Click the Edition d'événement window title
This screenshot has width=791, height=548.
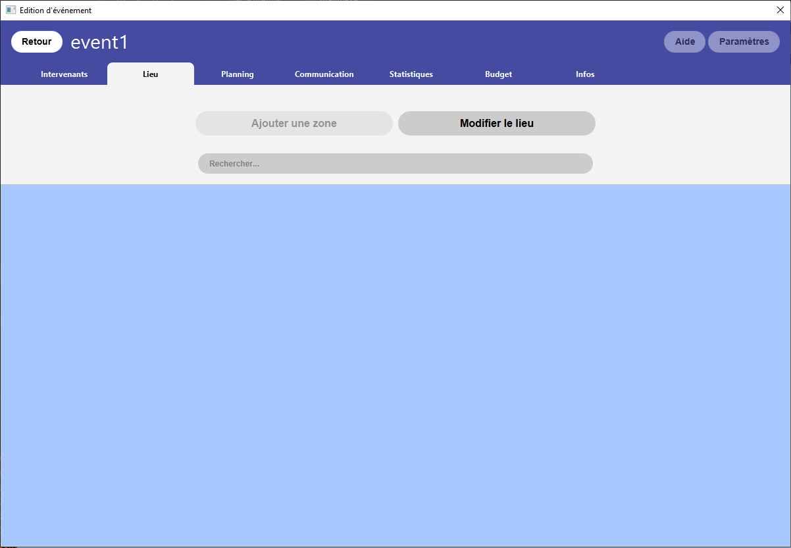[x=55, y=11]
